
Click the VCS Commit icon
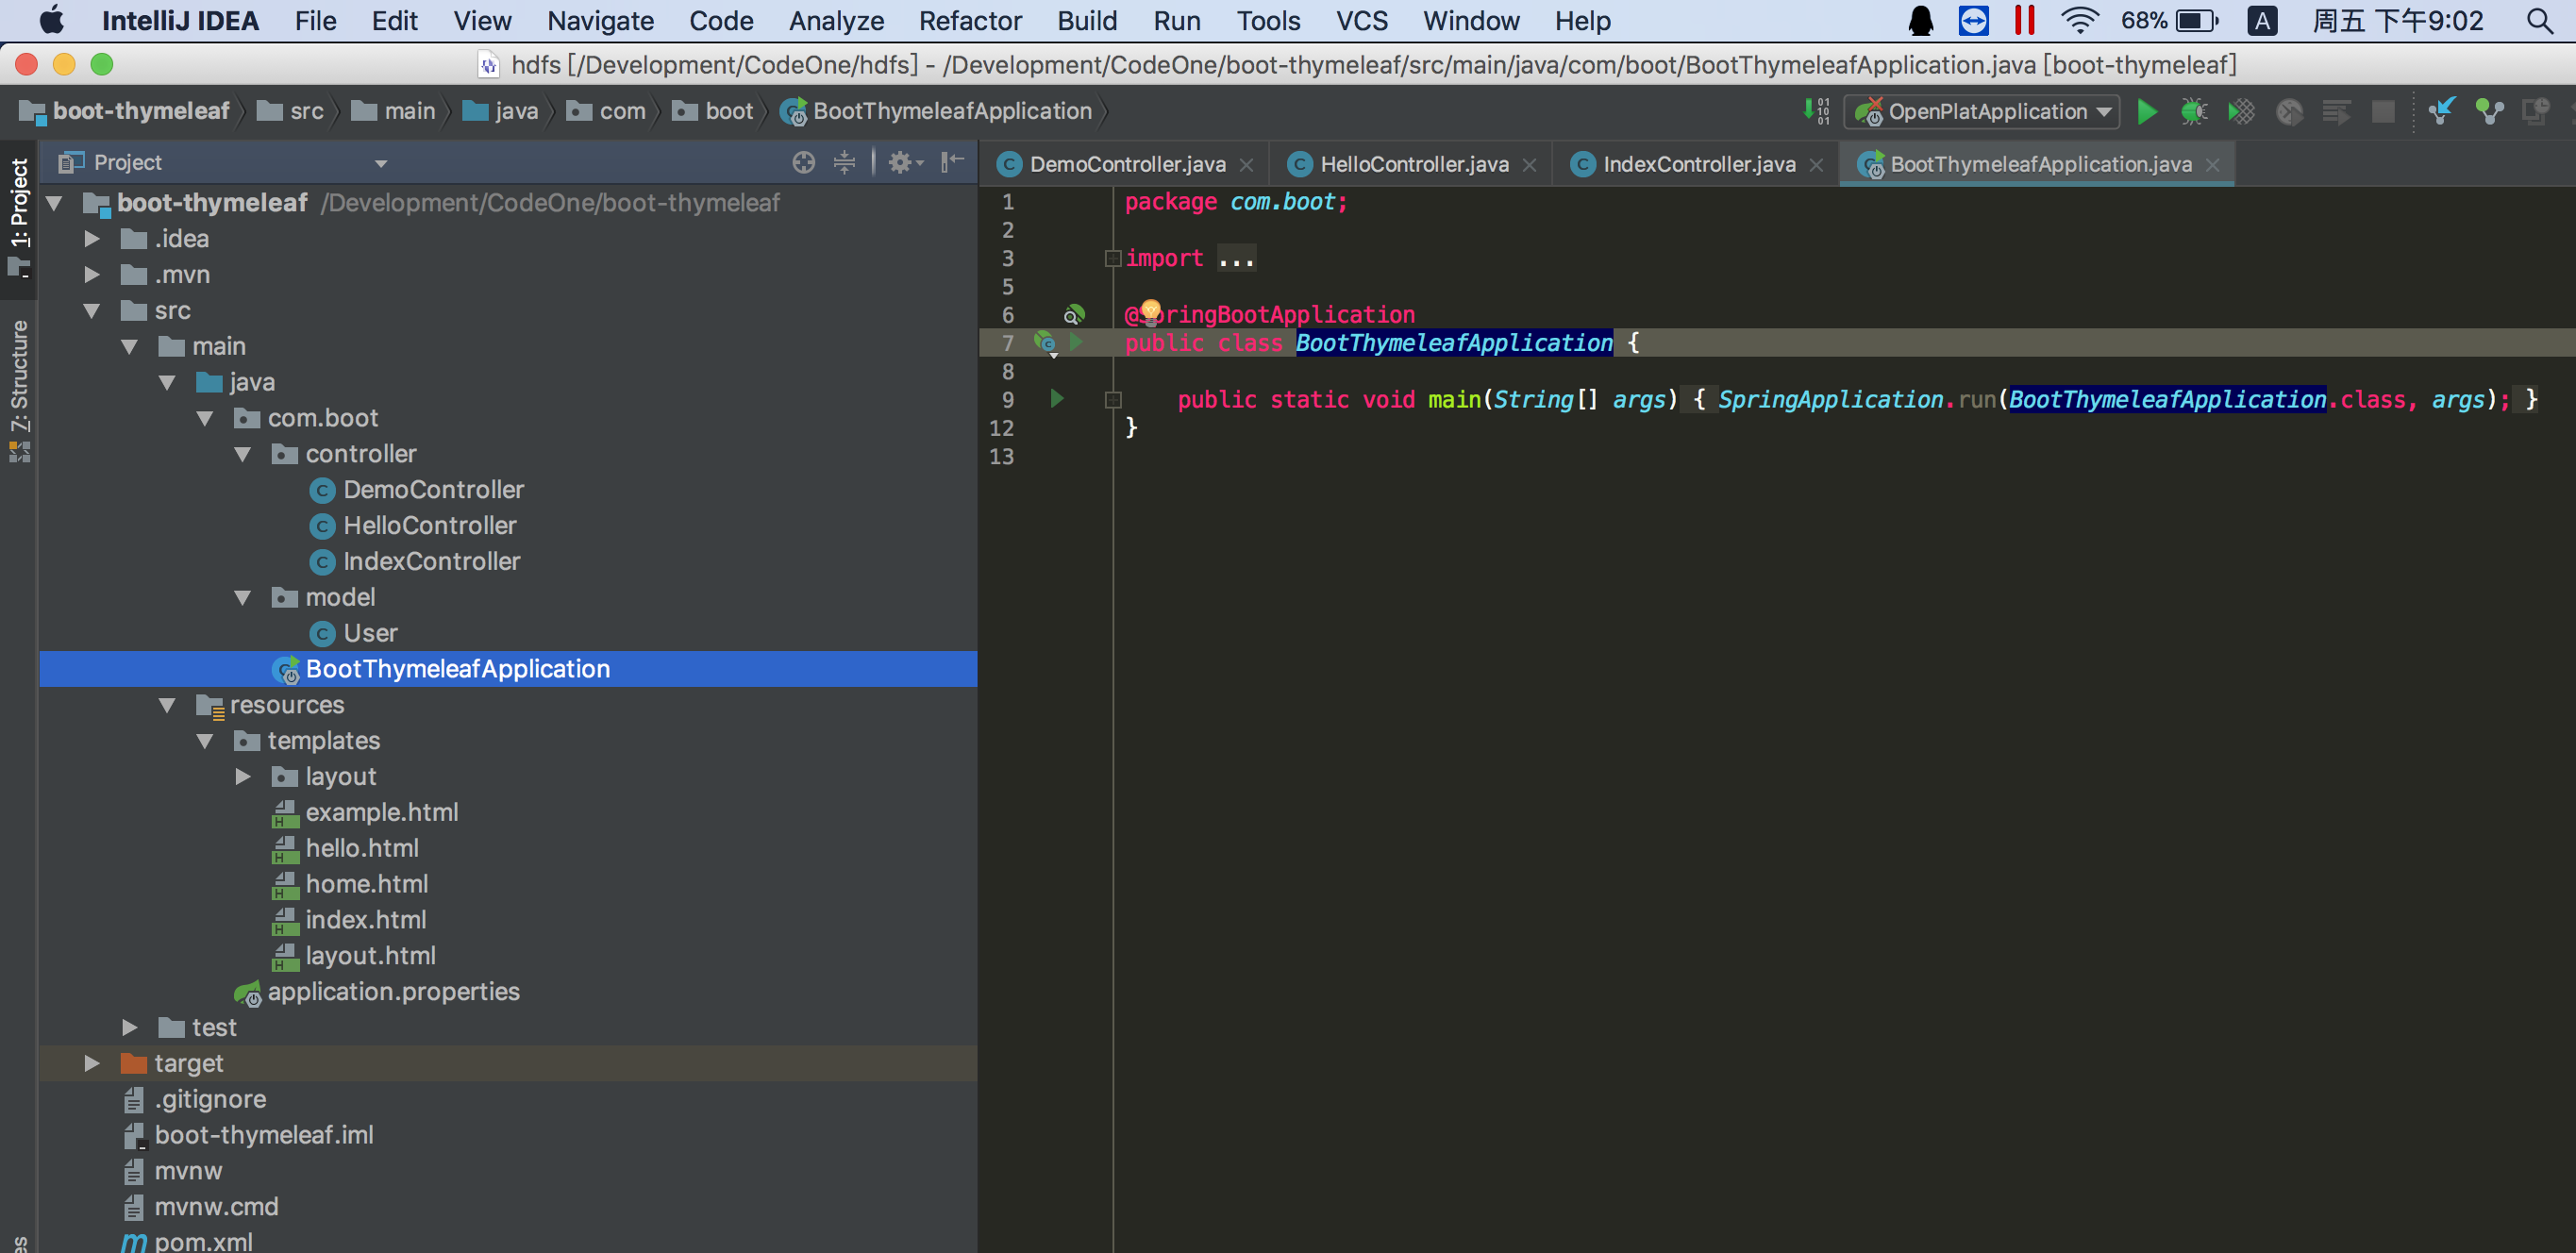coord(2489,111)
